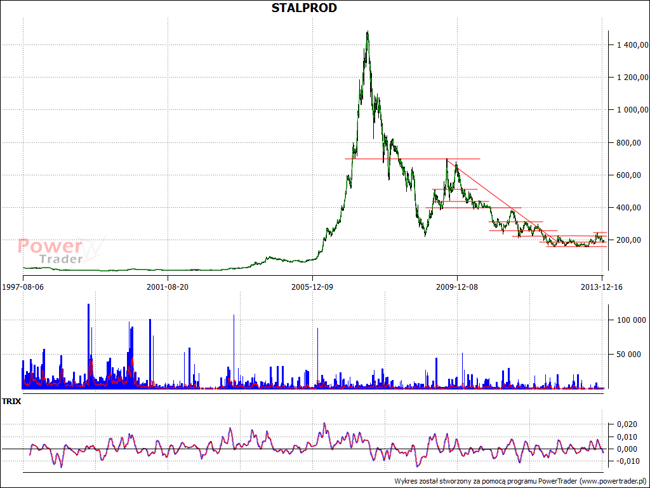Click the highest blue volume bar

point(88,346)
